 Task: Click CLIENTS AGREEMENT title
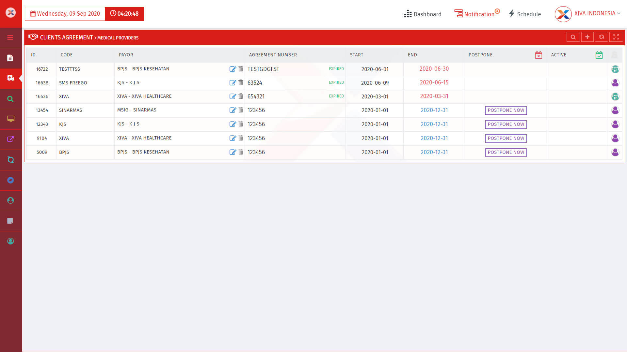coord(67,37)
